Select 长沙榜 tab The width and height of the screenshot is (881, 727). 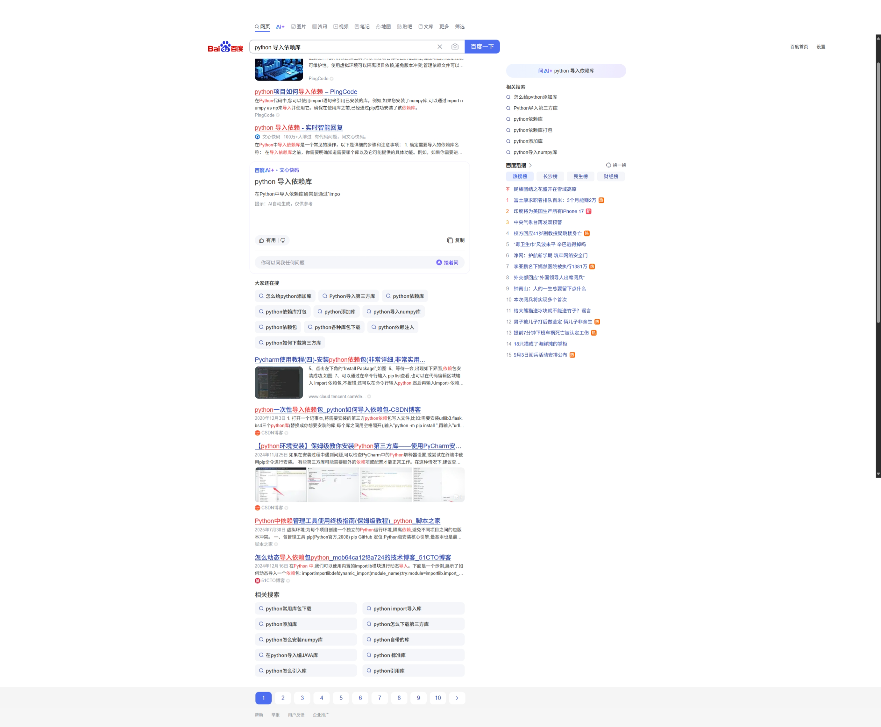click(550, 177)
